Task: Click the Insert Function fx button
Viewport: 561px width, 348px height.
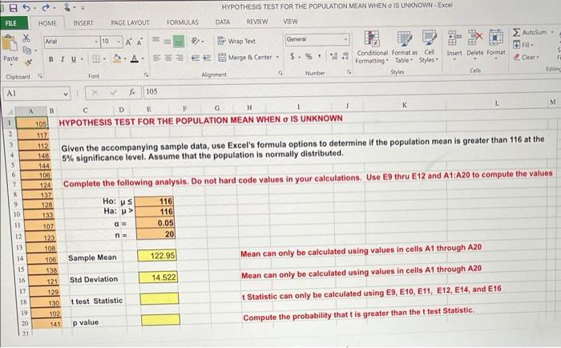Action: pyautogui.click(x=132, y=92)
